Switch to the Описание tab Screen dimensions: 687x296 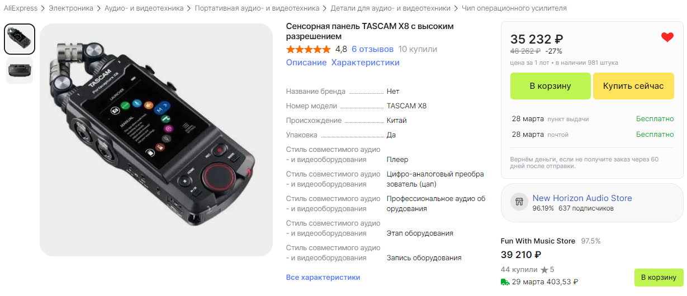(x=306, y=63)
